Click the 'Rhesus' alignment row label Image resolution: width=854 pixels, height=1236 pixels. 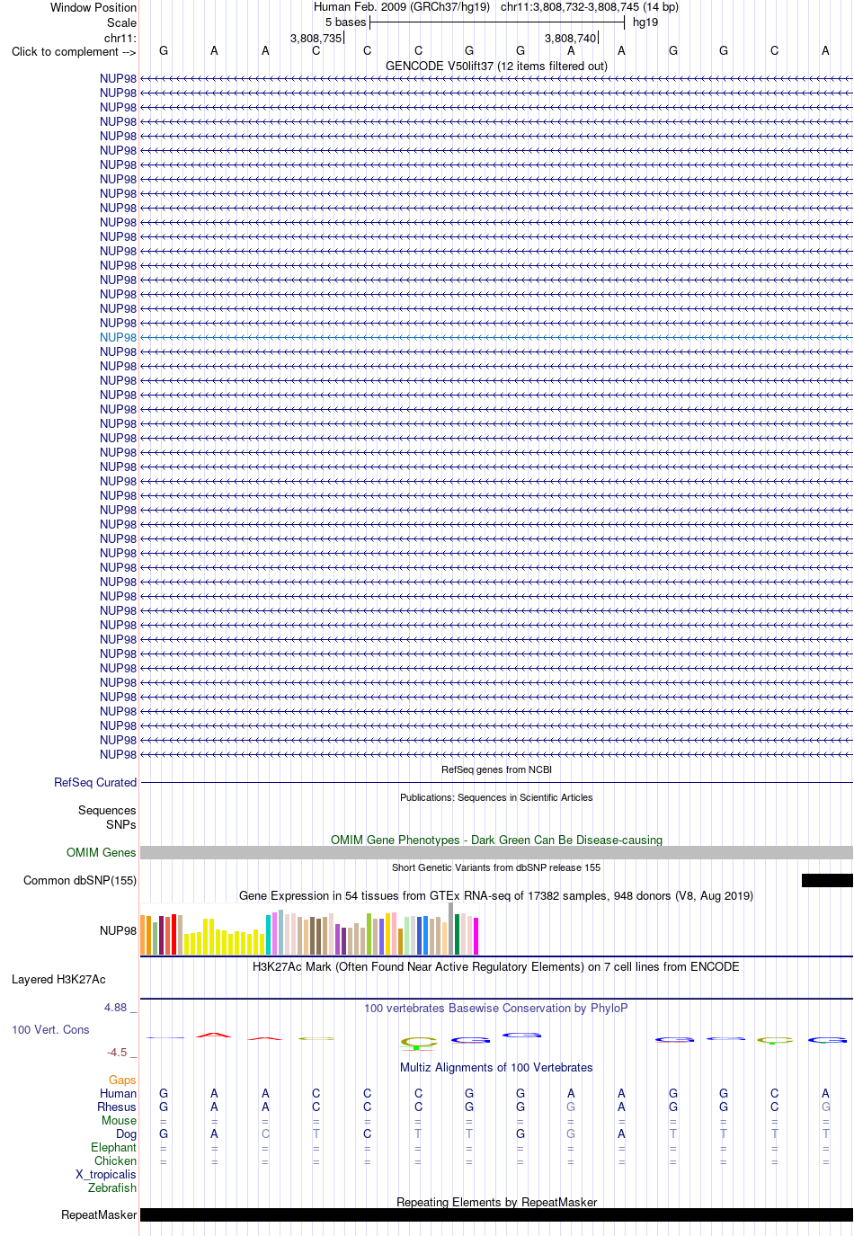tap(117, 1107)
